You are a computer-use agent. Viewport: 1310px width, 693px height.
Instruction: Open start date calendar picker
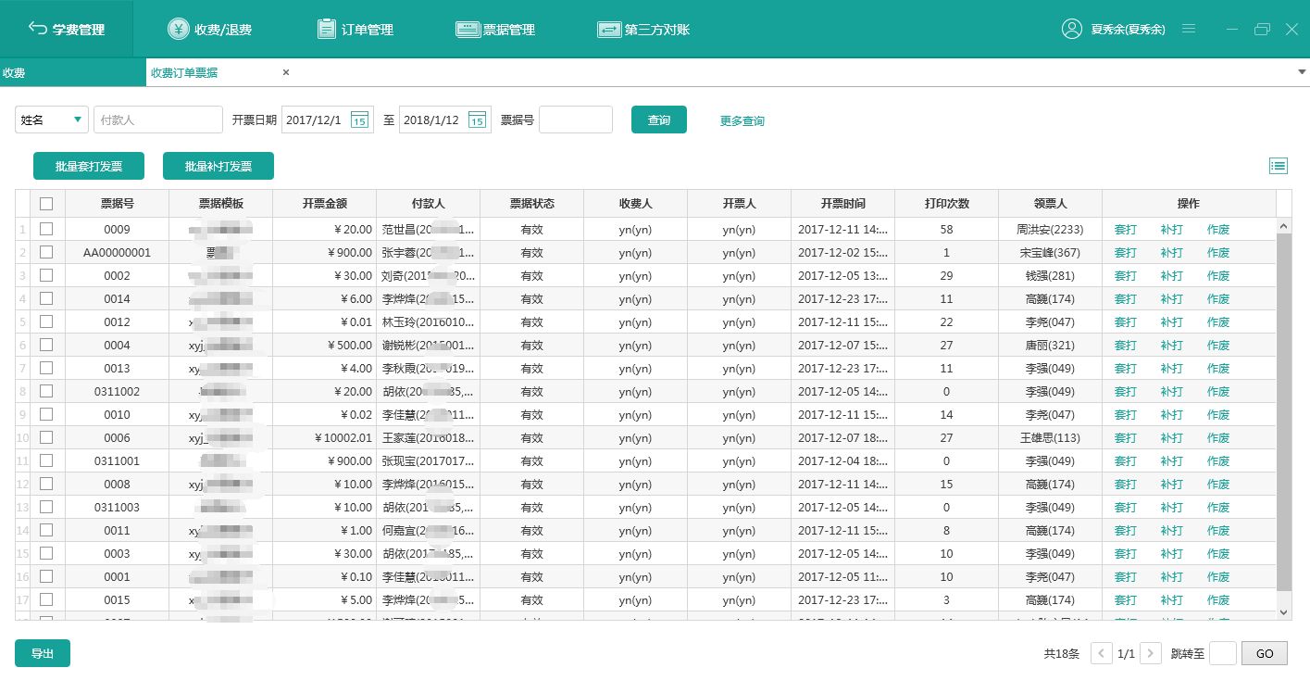360,120
